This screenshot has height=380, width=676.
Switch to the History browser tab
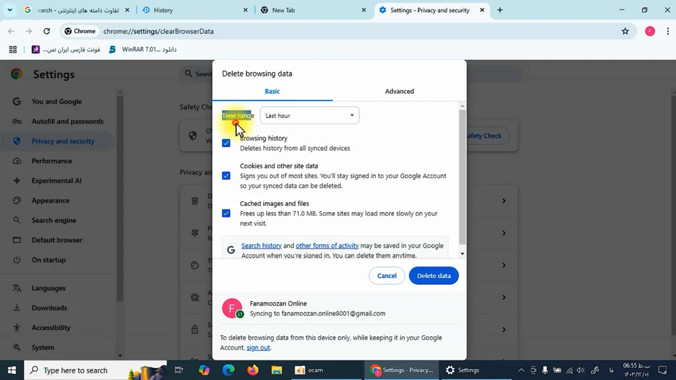coord(195,10)
